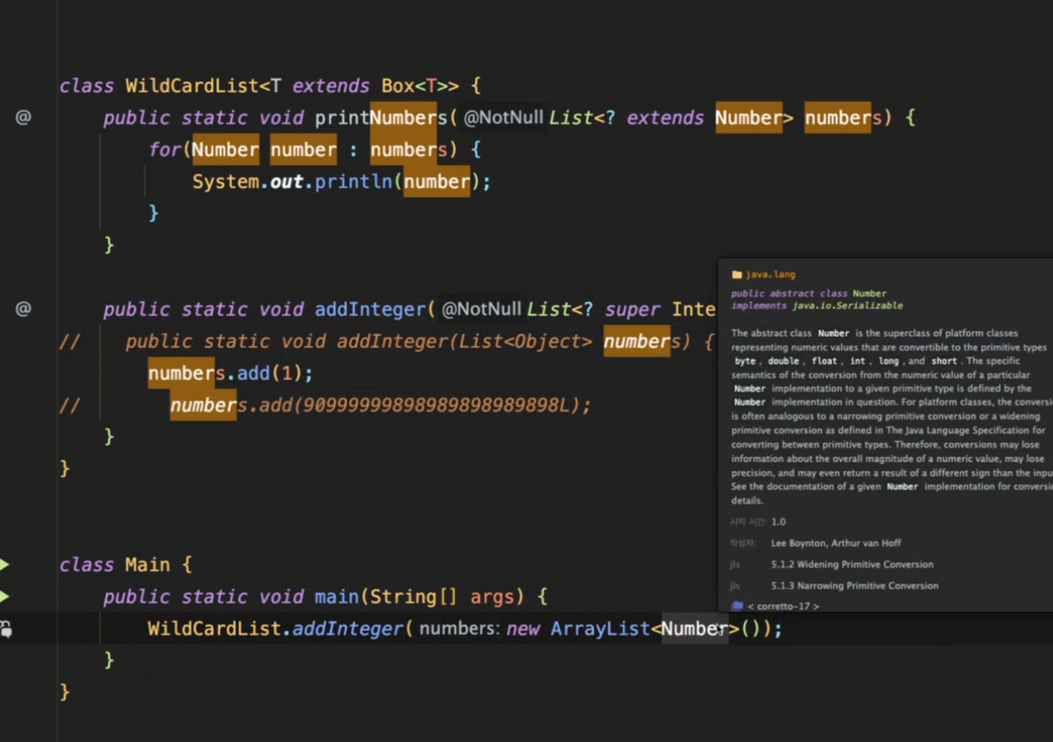Click the "main" method name

coord(336,596)
